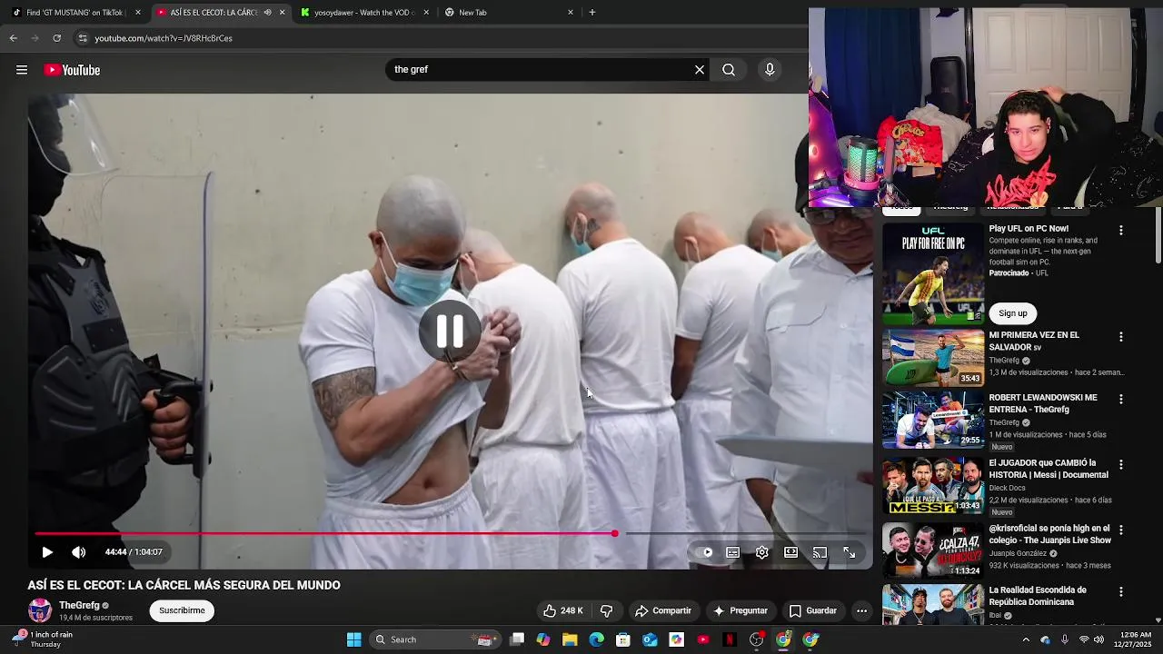
Task: Open TheGrefg channel avatar
Action: 40,610
